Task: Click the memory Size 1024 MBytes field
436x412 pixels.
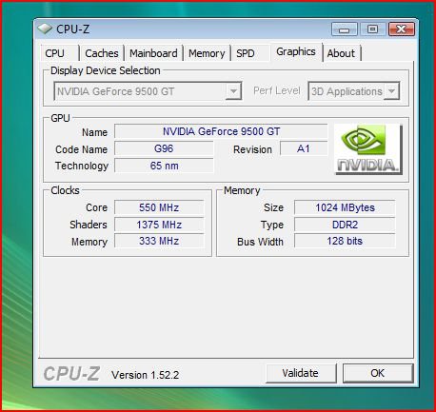Action: [x=345, y=207]
